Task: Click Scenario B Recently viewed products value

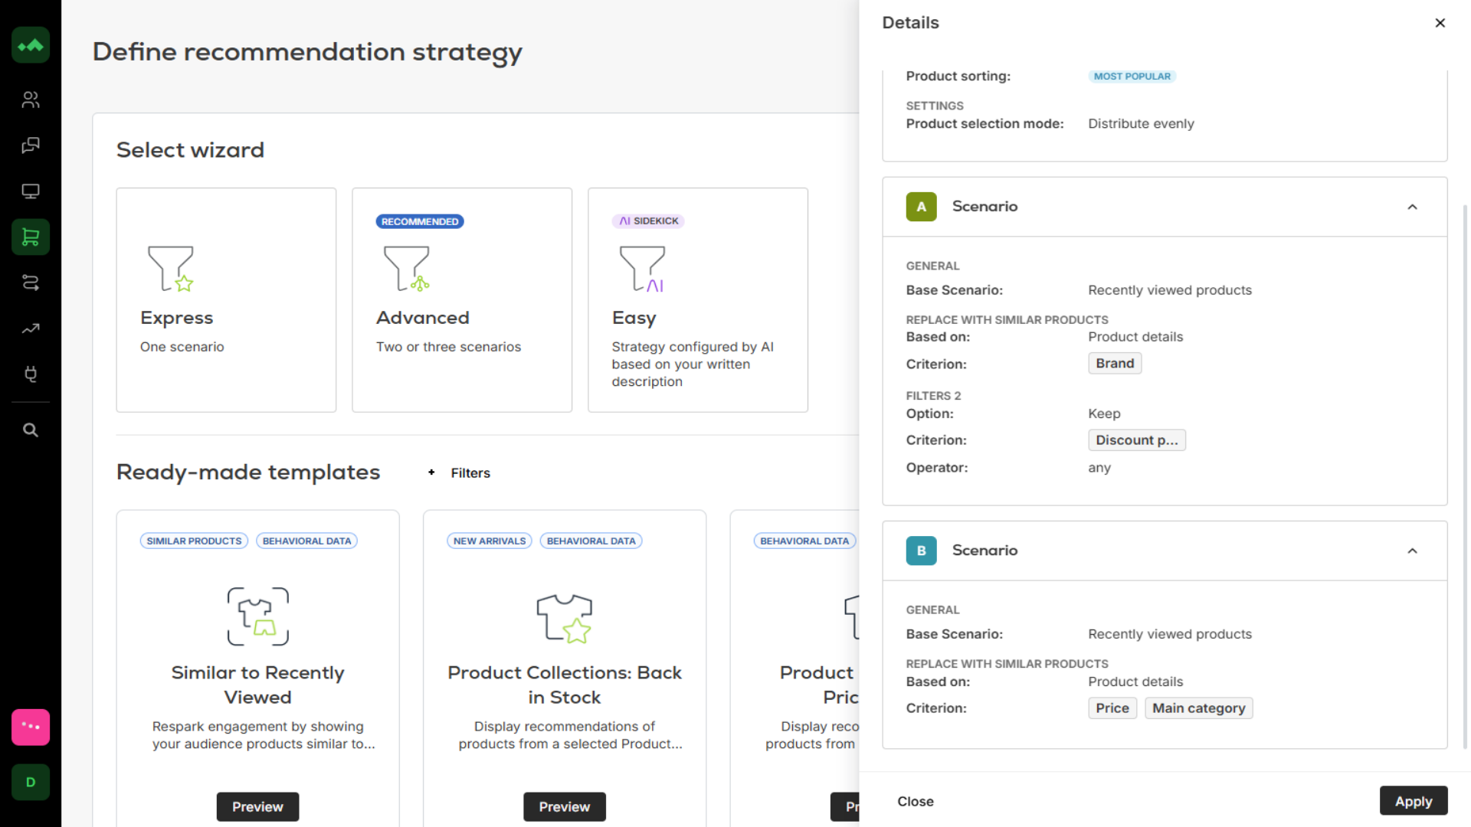Action: (x=1170, y=634)
